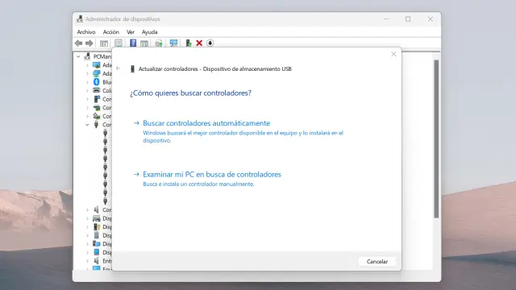This screenshot has width=516, height=290.
Task: Click the Device Manager vertical scrollbar thumb
Action: click(436, 139)
